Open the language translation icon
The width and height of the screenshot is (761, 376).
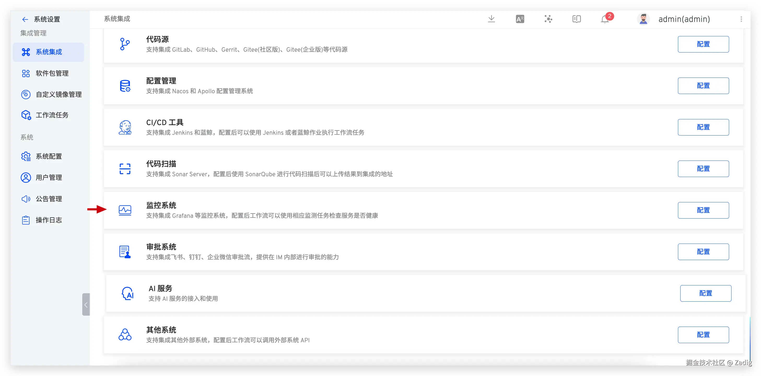click(520, 19)
